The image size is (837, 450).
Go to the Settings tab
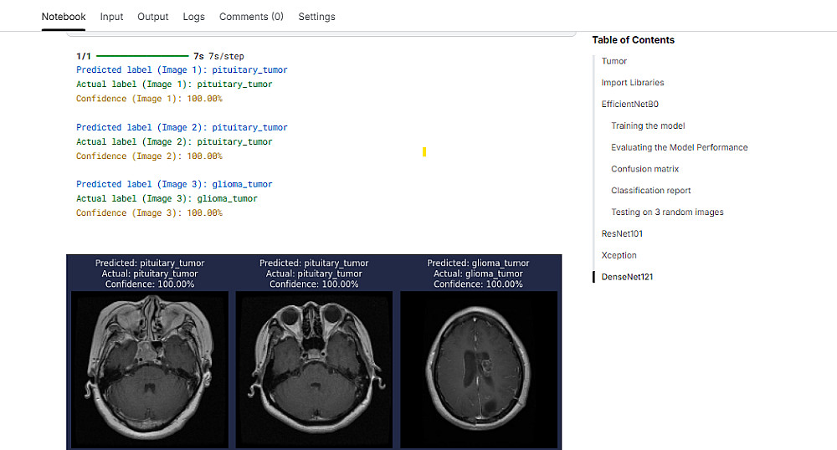coord(316,17)
